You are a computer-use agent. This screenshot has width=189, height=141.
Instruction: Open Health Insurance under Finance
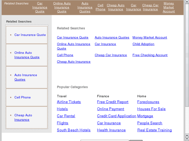(112, 130)
